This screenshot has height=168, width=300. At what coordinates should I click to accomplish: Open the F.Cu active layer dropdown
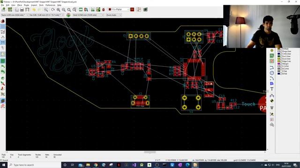click(119, 9)
